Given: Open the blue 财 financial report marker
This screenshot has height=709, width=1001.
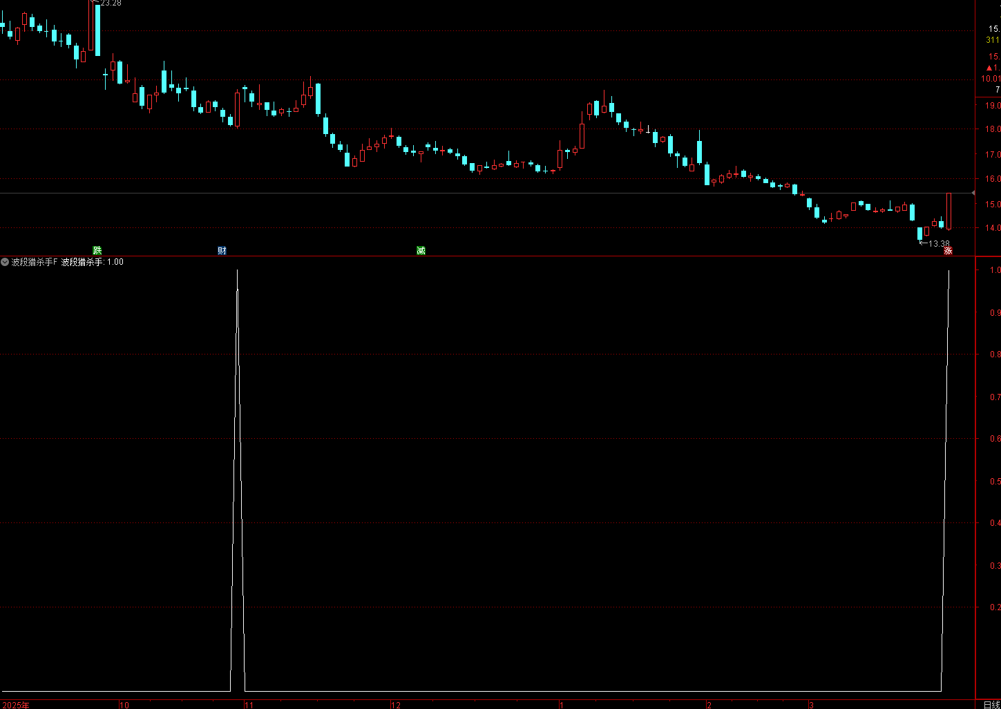Looking at the screenshot, I should [222, 250].
